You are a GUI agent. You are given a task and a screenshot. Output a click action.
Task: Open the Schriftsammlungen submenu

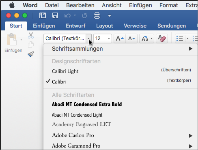(x=121, y=49)
